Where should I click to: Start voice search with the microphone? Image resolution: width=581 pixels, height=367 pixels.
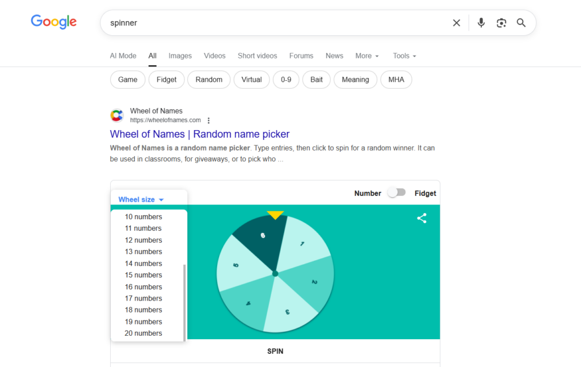481,23
